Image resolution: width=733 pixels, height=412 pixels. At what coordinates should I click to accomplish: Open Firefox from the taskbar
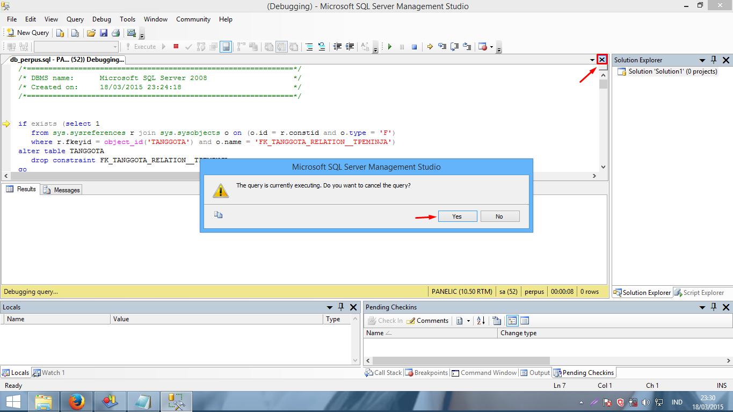tap(77, 401)
